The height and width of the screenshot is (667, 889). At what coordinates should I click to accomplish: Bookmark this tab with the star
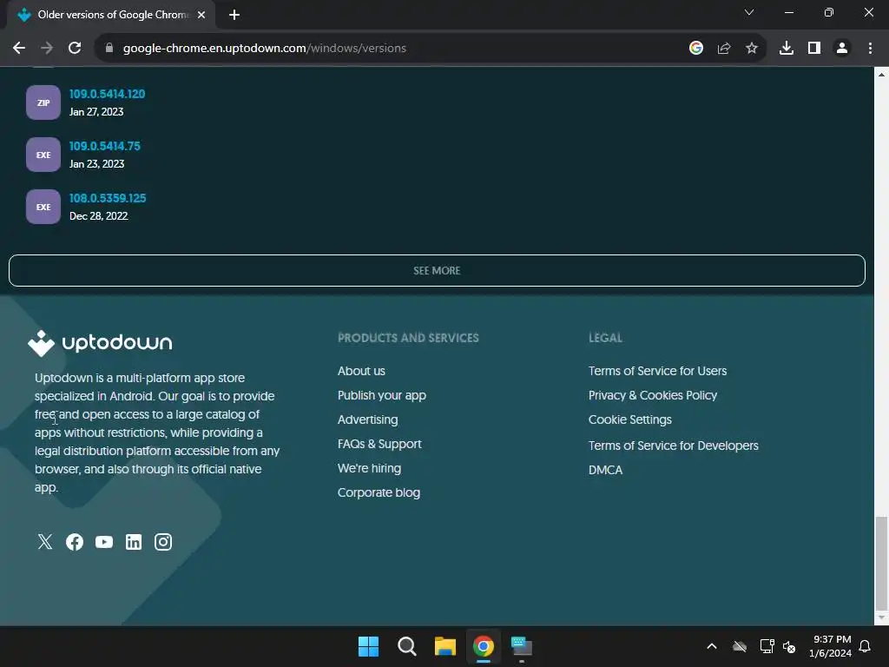(x=752, y=49)
